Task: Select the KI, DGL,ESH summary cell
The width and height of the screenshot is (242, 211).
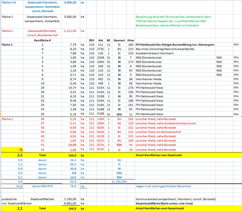Action: [x=119, y=181]
